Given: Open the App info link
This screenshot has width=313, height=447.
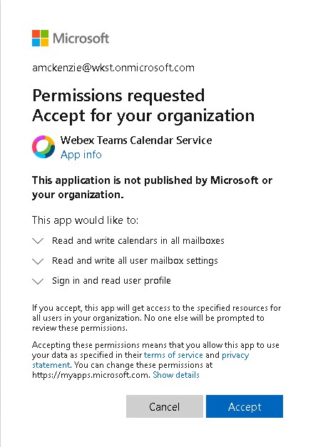Looking at the screenshot, I should (x=81, y=155).
